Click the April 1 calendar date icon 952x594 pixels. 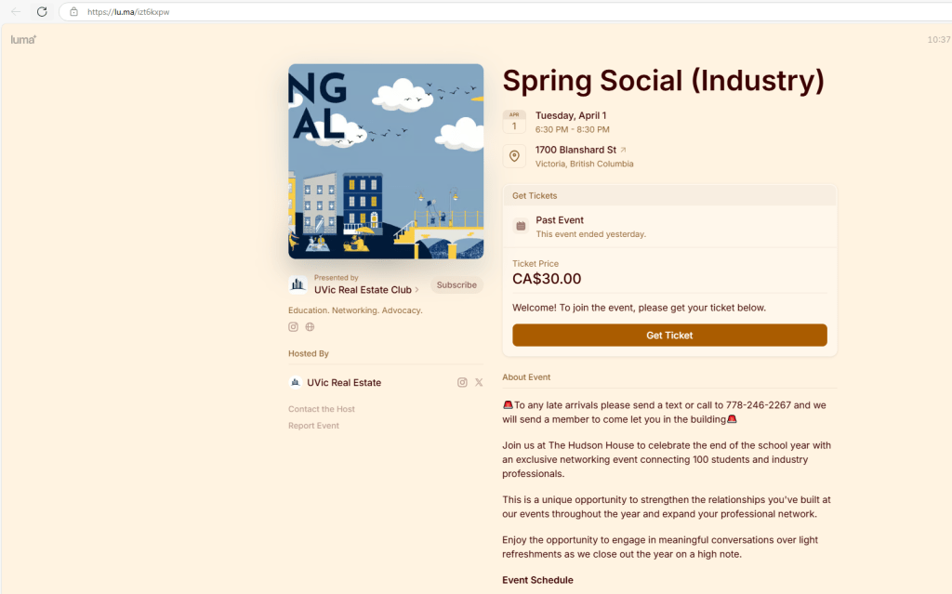pos(514,122)
